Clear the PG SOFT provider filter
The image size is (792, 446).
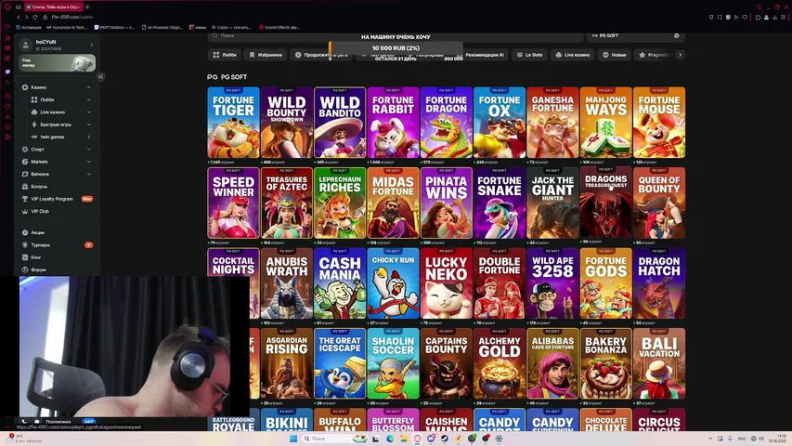point(676,36)
